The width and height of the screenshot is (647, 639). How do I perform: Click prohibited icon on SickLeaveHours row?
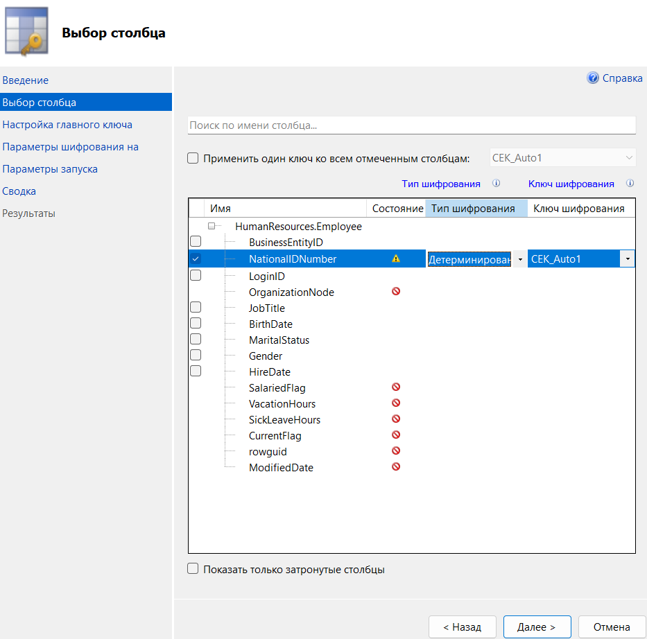(396, 419)
